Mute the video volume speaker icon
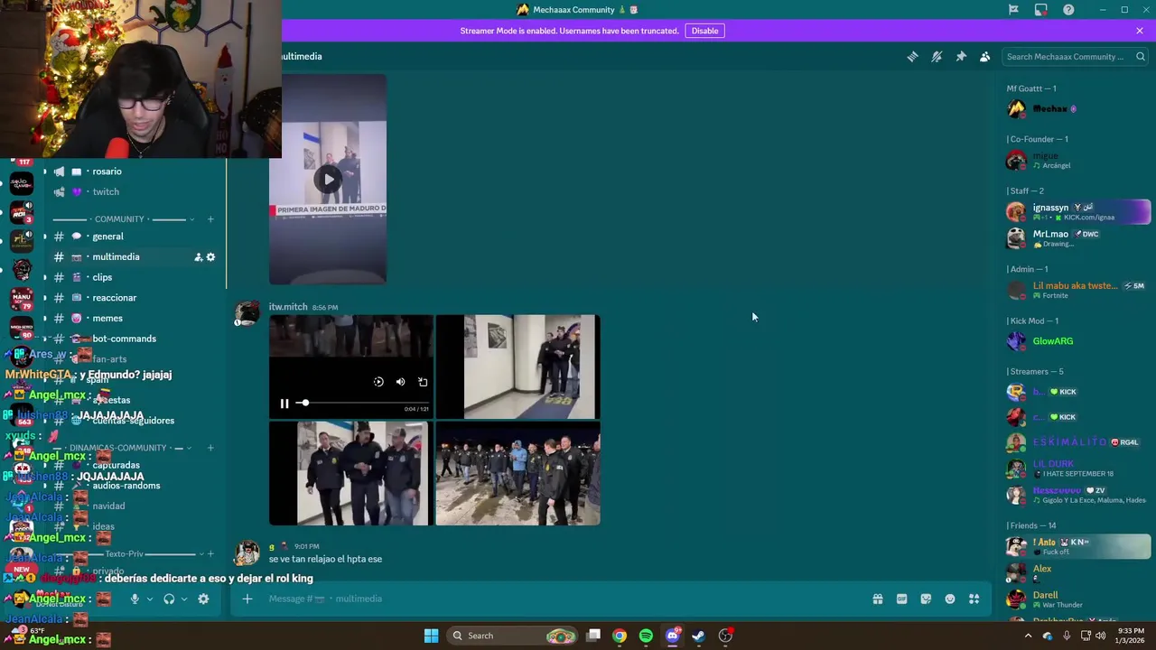Viewport: 1156px width, 650px height. (x=401, y=382)
